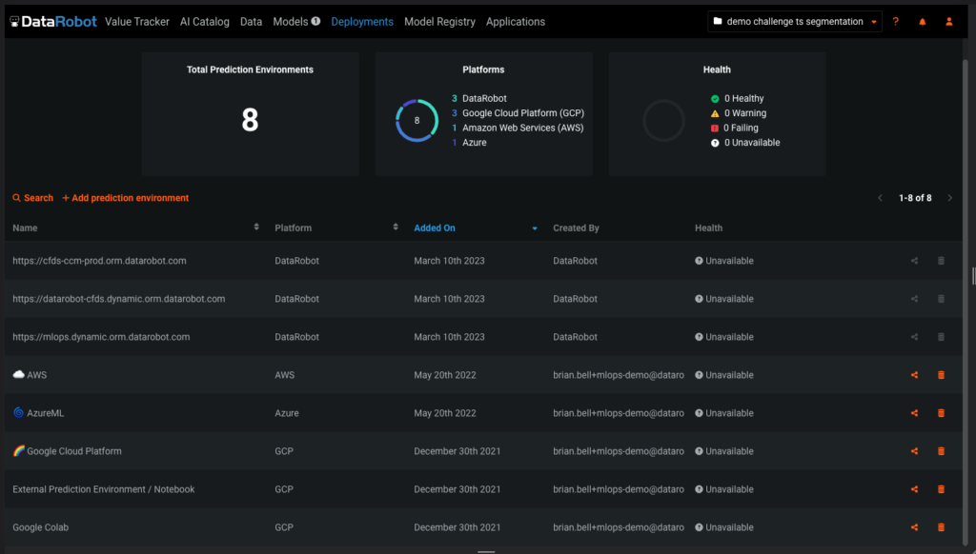Share the Google Colab environment
976x554 pixels.
coord(914,527)
